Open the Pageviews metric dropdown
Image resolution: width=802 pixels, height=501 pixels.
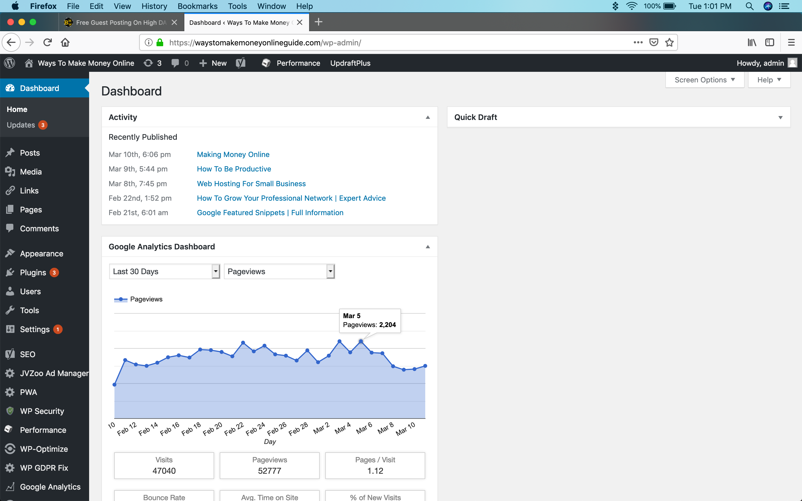[x=279, y=271]
